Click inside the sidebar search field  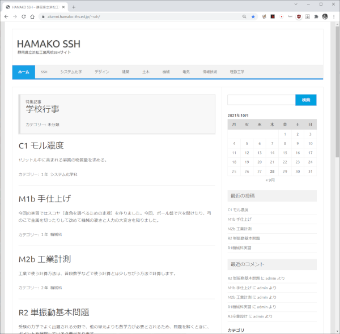(261, 100)
